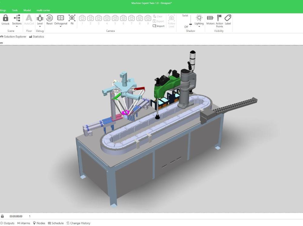Click the Solid shadow label
Viewport: 303px width, 226px height.
pyautogui.click(x=185, y=16)
